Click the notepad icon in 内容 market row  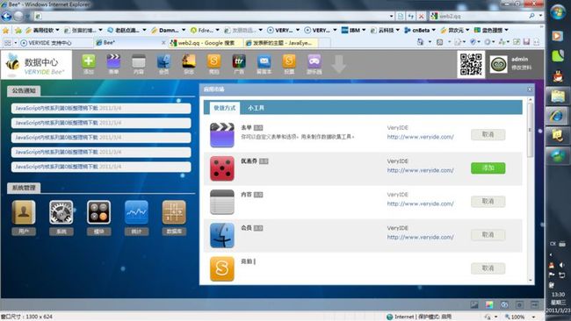click(222, 202)
